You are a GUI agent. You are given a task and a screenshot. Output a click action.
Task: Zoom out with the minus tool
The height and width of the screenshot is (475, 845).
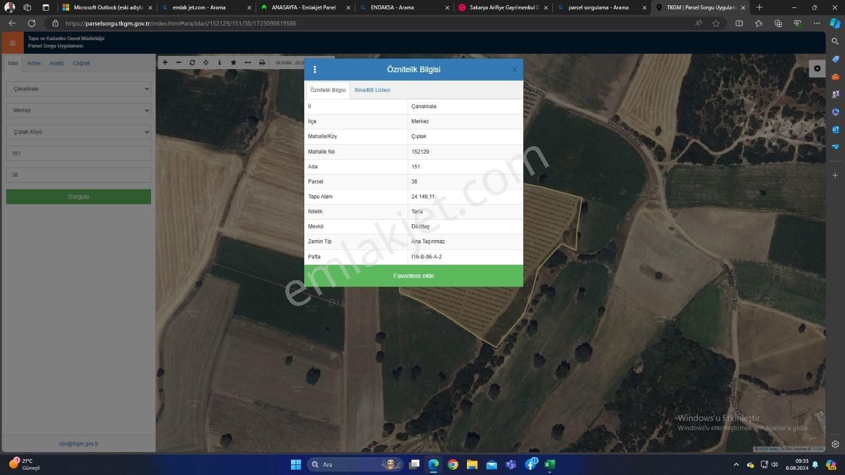(x=179, y=62)
